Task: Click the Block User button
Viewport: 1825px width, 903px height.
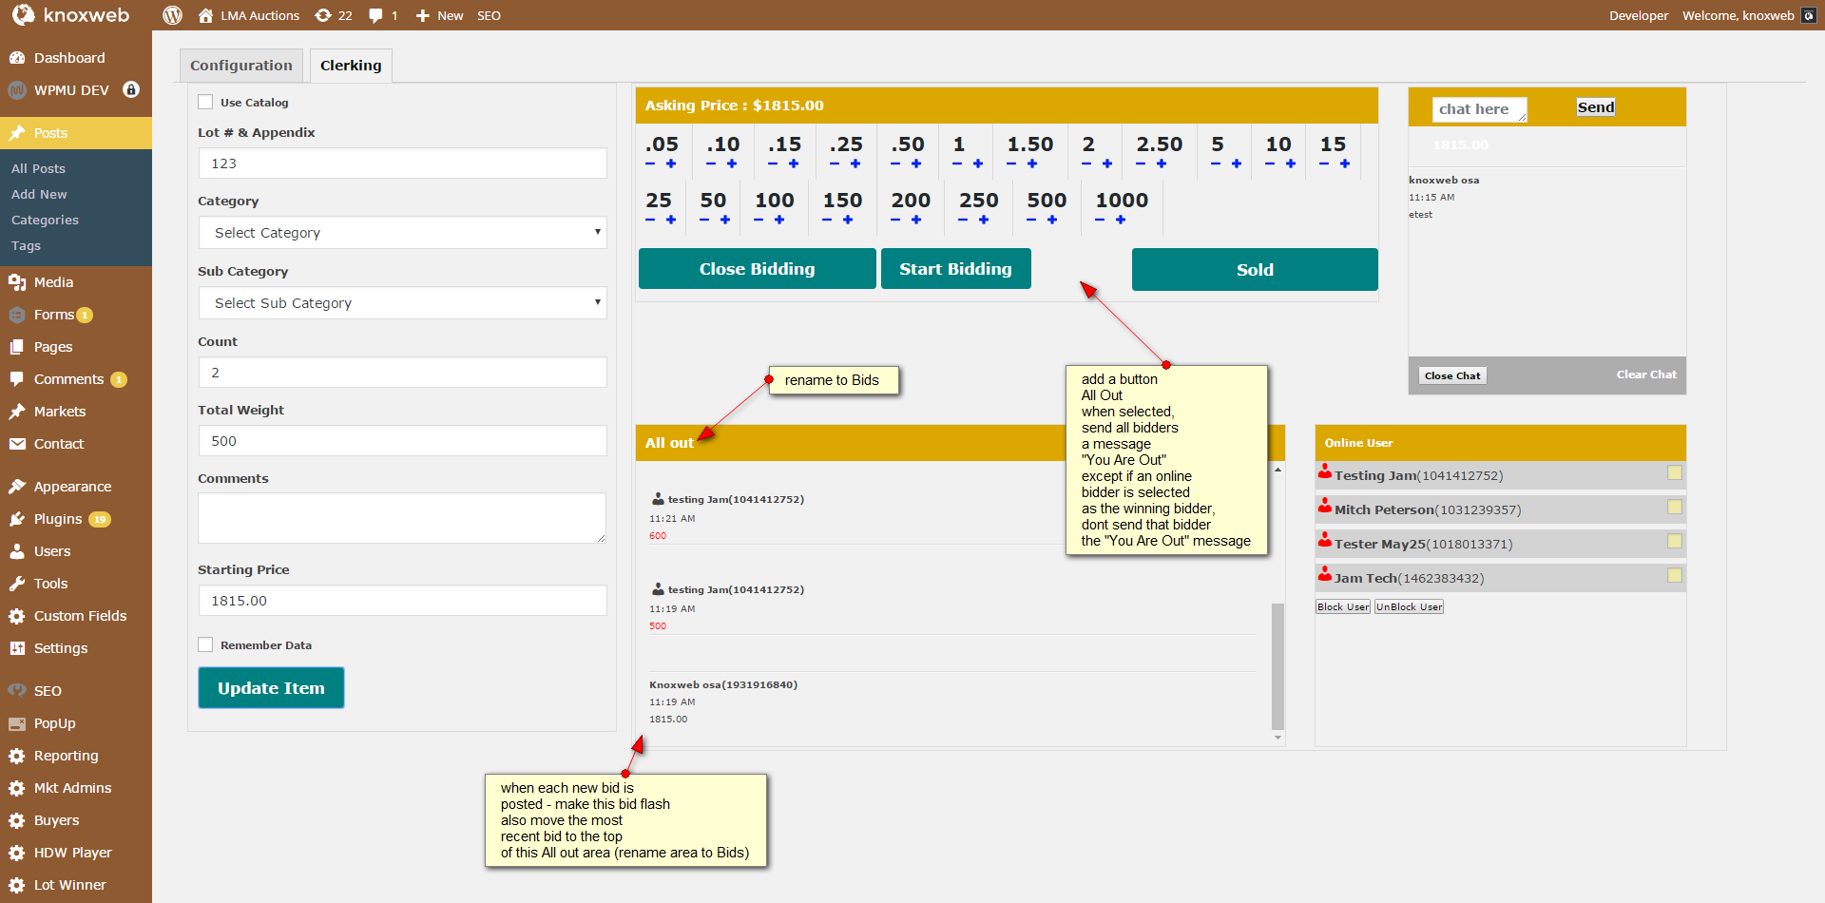Action: pyautogui.click(x=1343, y=606)
